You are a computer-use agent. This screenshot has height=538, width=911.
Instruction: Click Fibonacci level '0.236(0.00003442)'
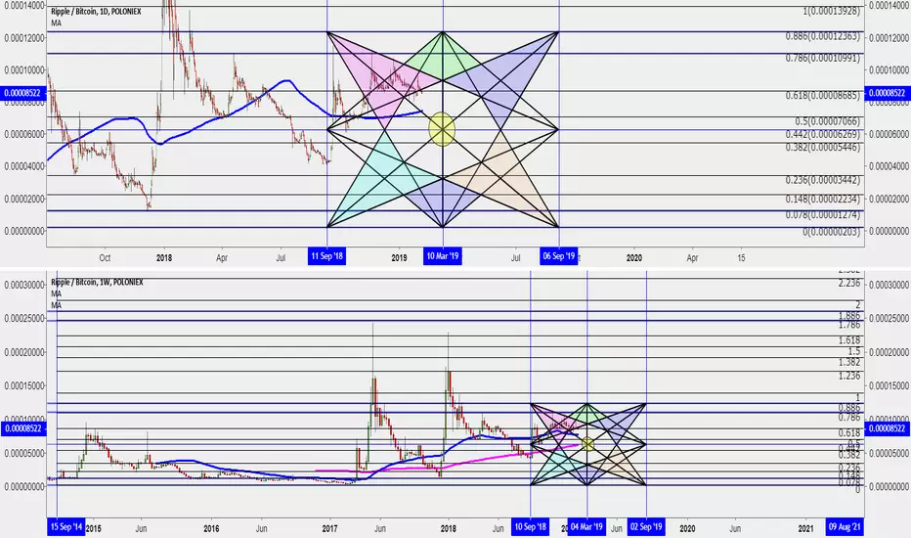click(x=823, y=180)
